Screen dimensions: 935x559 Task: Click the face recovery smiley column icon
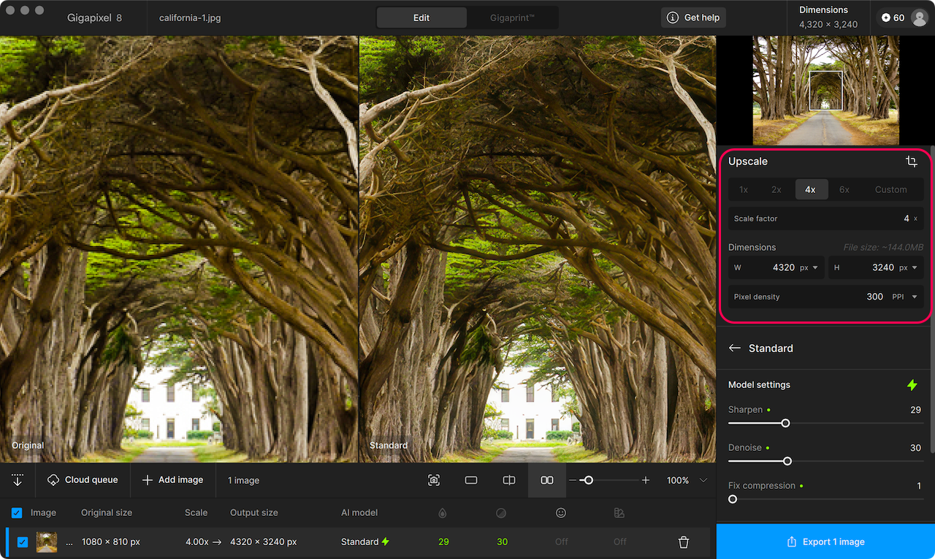(x=561, y=513)
